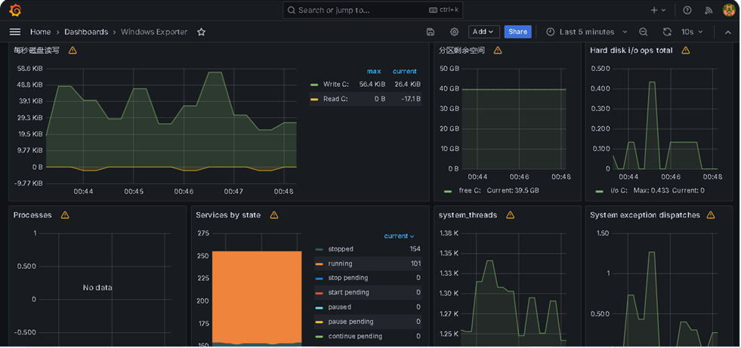Toggle paused series in legend
Viewport: 741px width, 348px height.
tap(339, 307)
